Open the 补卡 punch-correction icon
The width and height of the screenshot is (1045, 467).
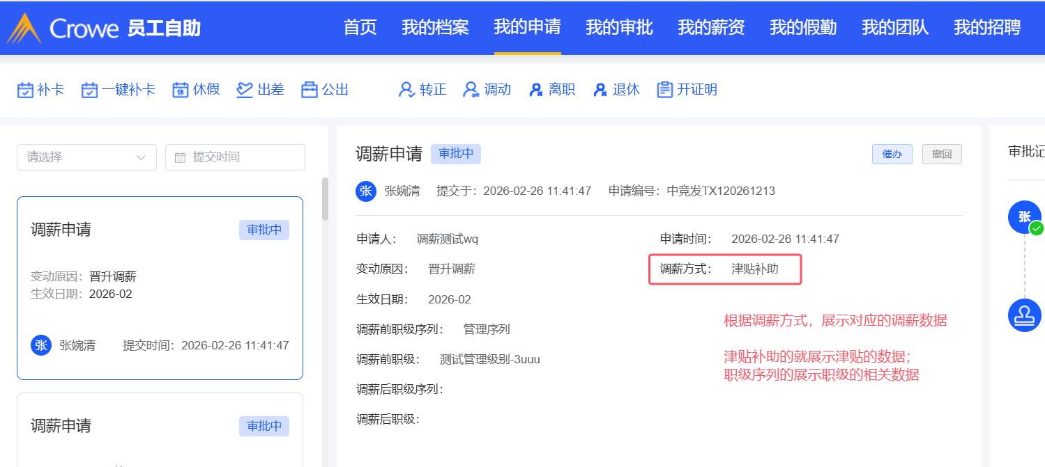(25, 90)
